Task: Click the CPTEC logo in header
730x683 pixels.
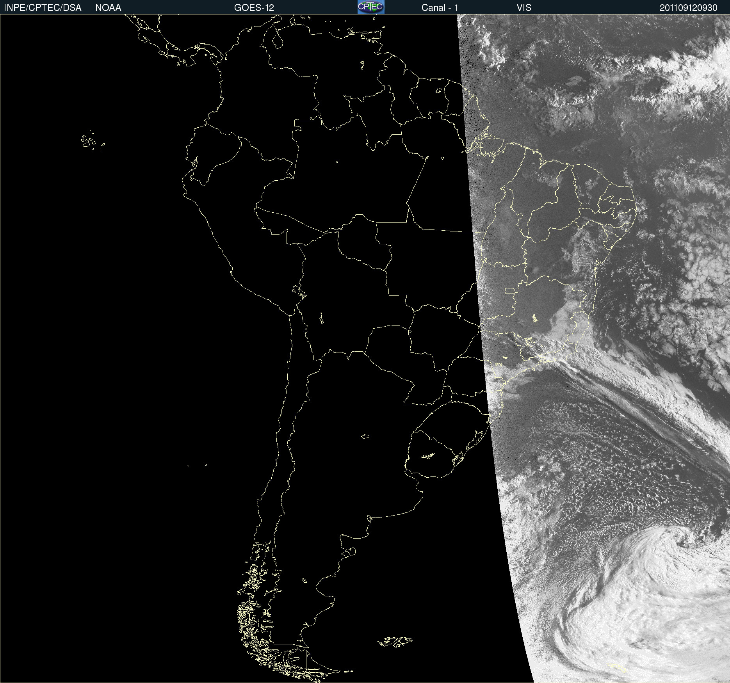Action: pos(371,7)
